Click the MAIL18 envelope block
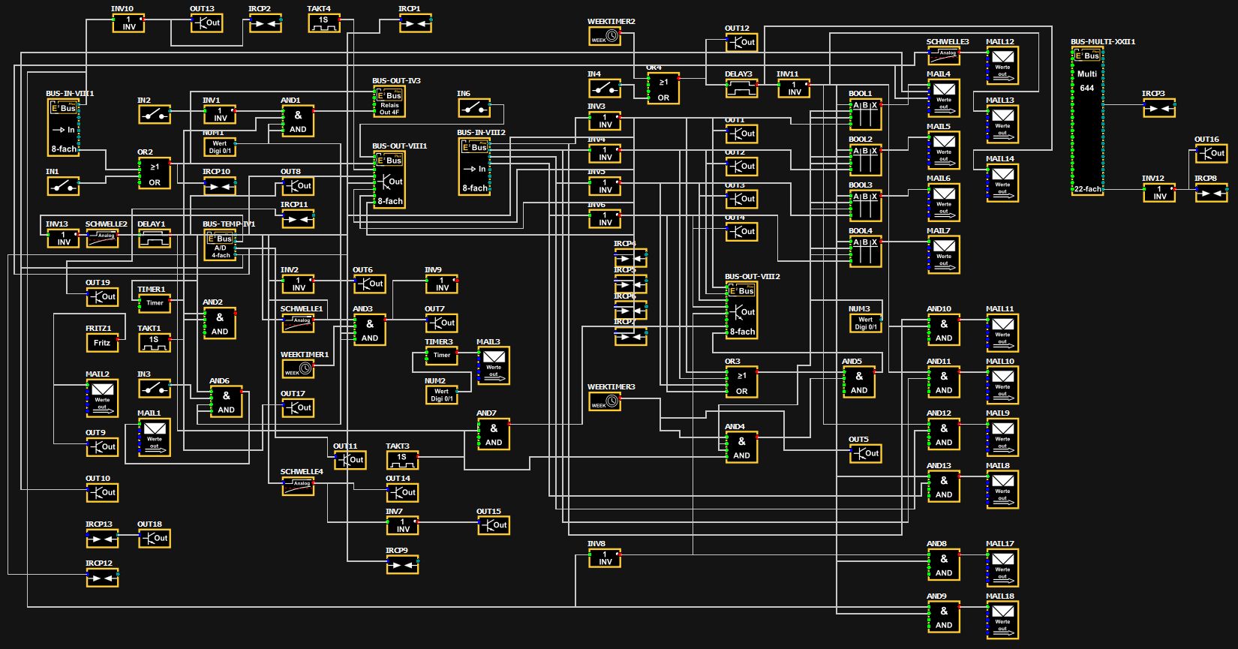 point(1002,620)
